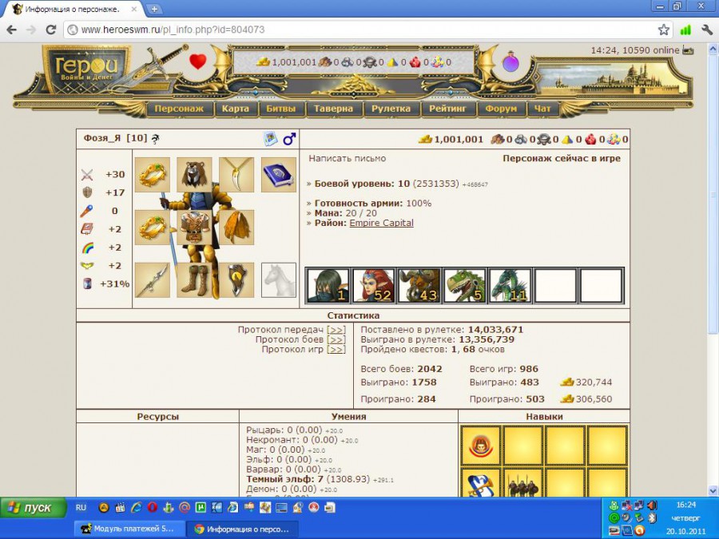Open the Empire Capital district link
Screen dimensions: 719x539
click(x=382, y=224)
